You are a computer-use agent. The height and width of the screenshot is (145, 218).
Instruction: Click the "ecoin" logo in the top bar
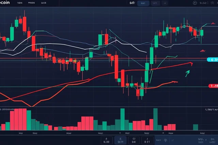click(5, 2)
